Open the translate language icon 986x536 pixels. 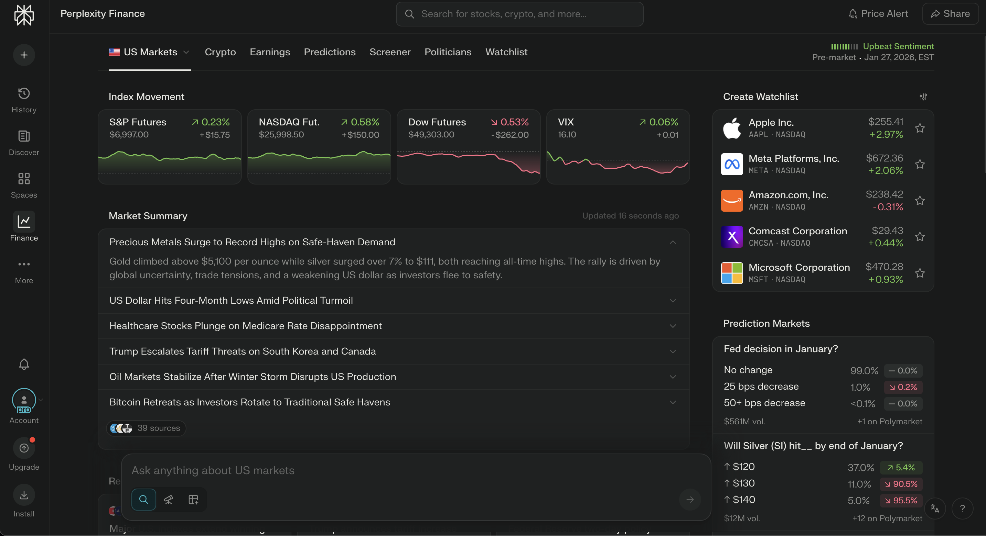click(x=935, y=509)
